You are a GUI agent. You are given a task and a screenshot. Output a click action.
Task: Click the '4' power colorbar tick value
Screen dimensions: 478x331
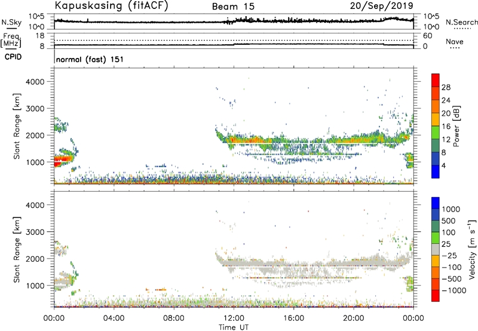point(444,166)
